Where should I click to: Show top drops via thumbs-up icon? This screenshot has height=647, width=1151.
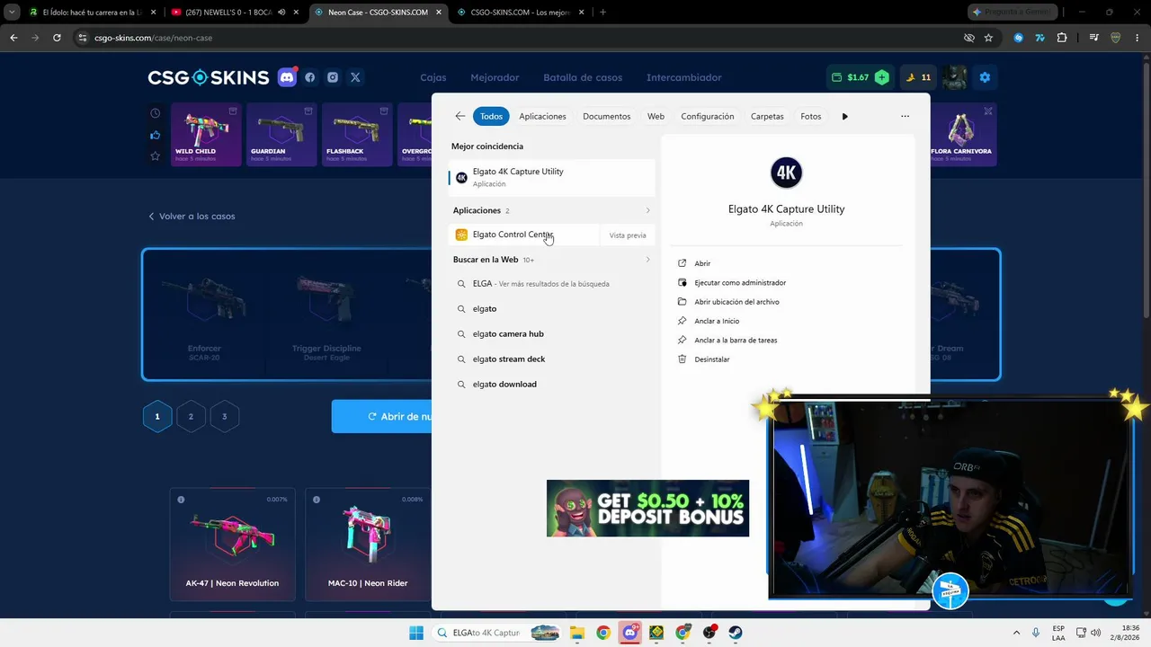tap(156, 135)
